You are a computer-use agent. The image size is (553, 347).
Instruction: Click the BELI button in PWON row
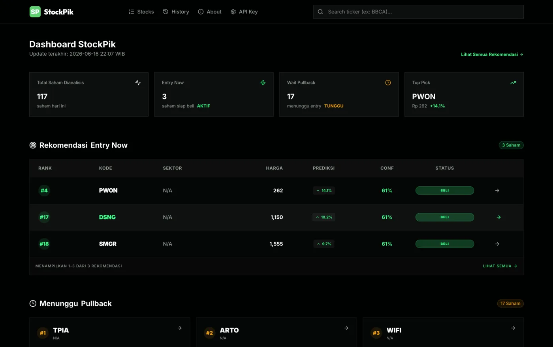click(445, 191)
